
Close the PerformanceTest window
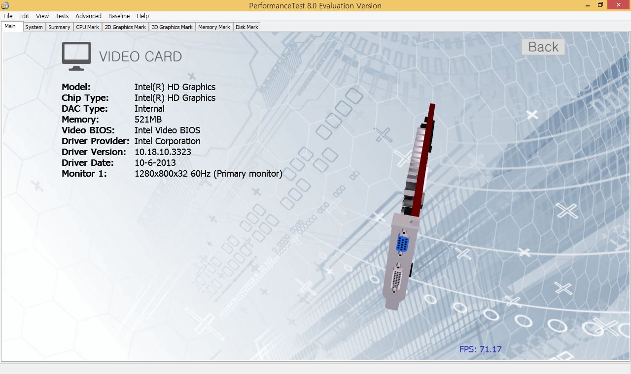click(619, 5)
